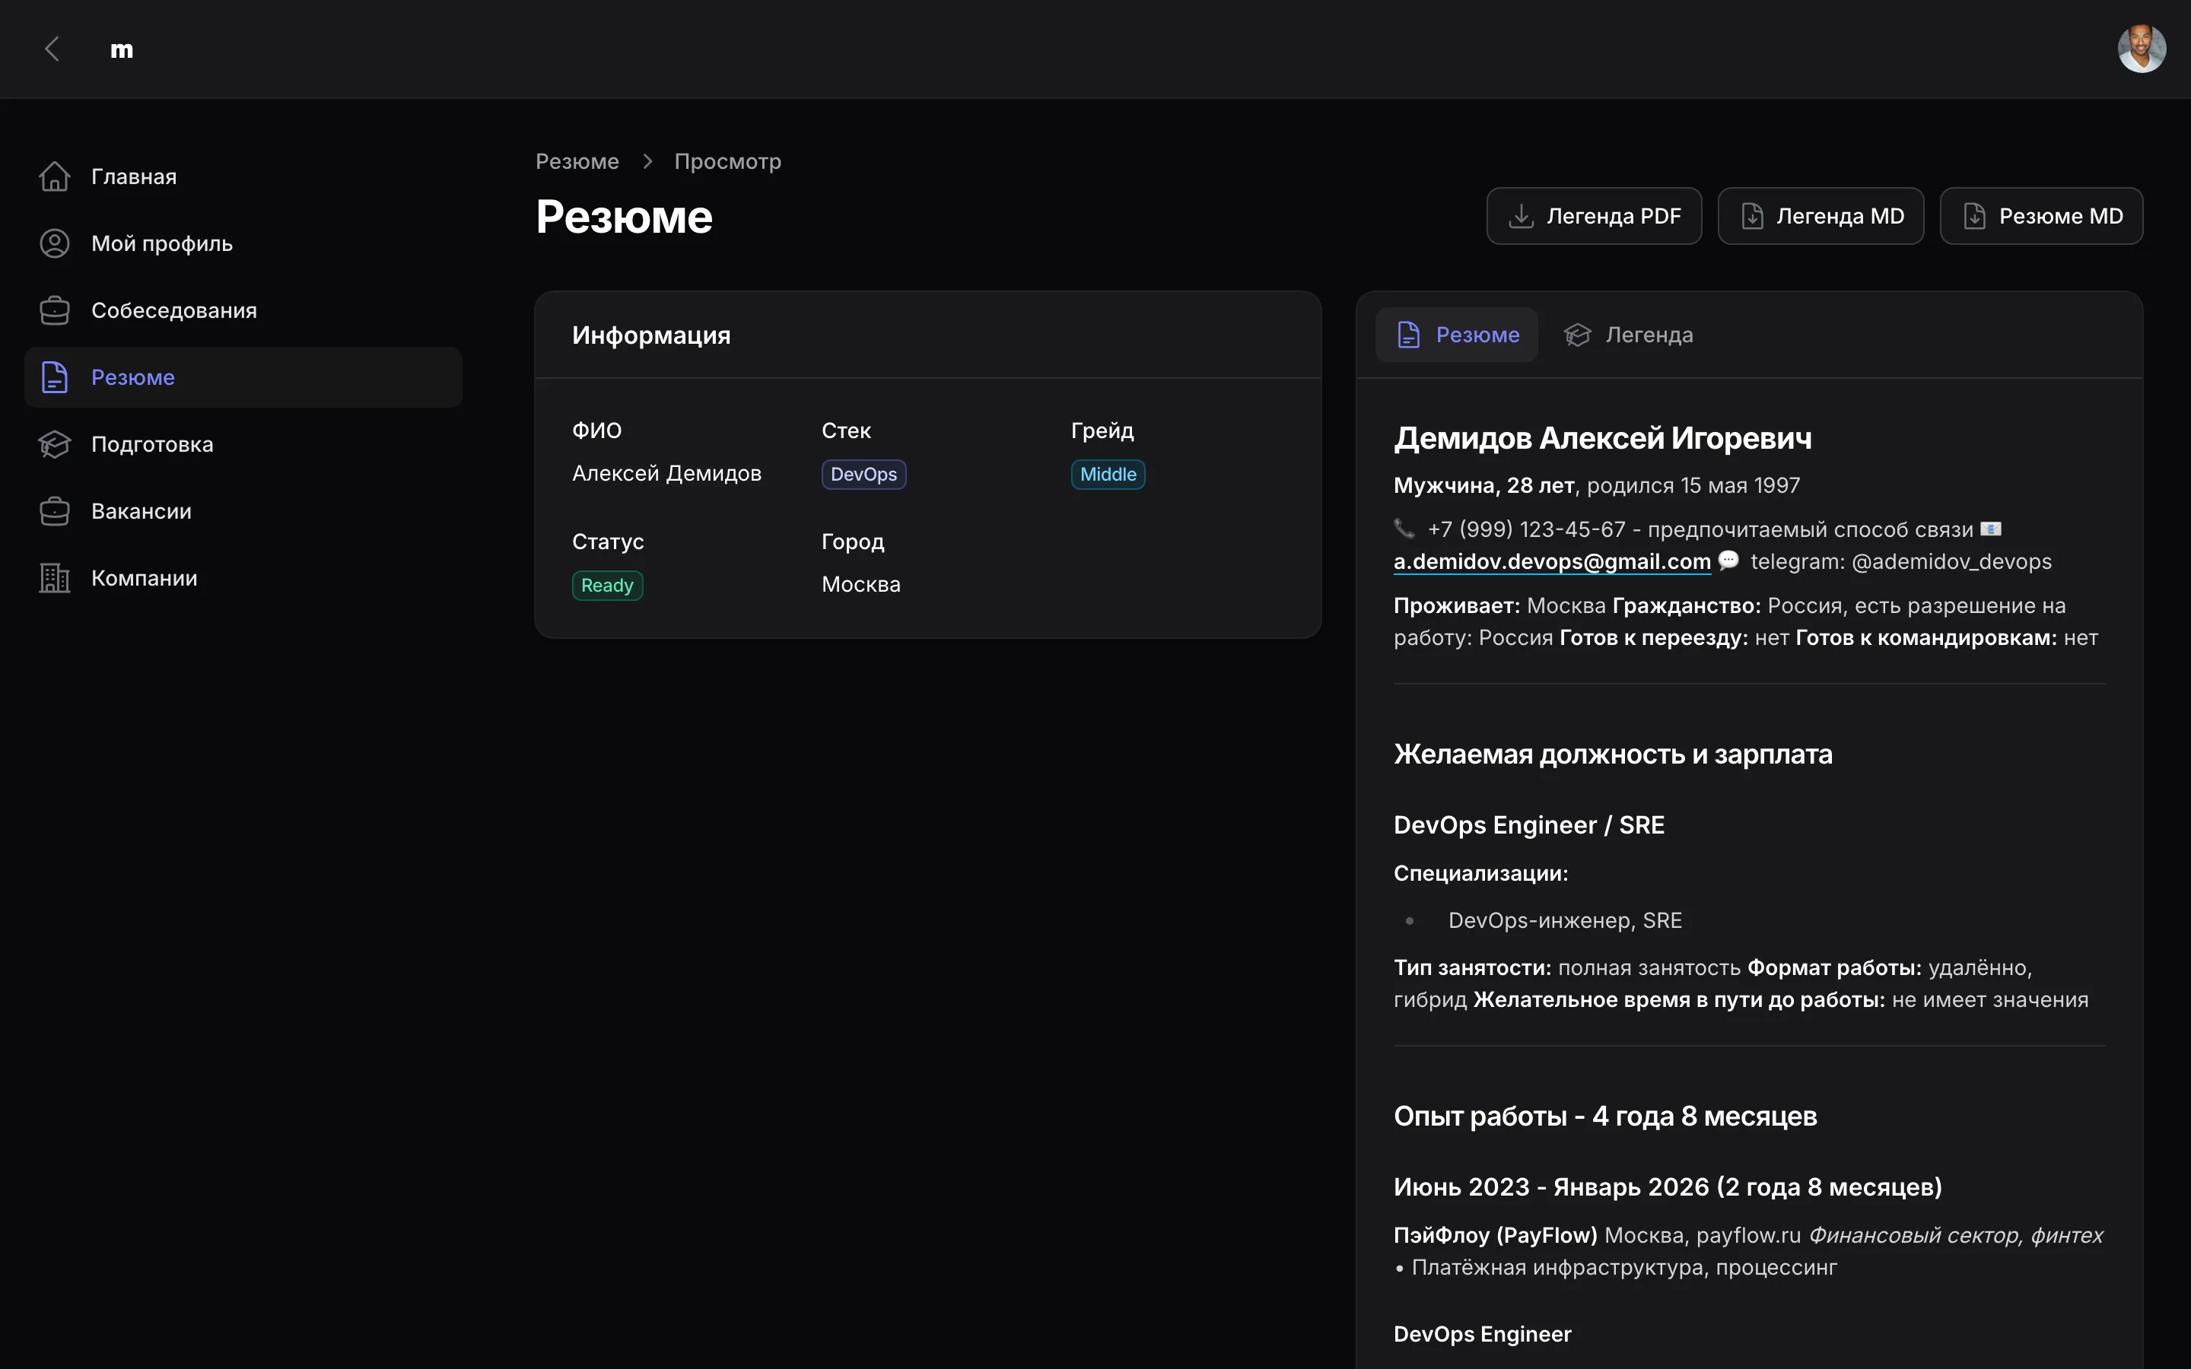Click the home icon next to Главная
The width and height of the screenshot is (2191, 1369).
coord(54,176)
